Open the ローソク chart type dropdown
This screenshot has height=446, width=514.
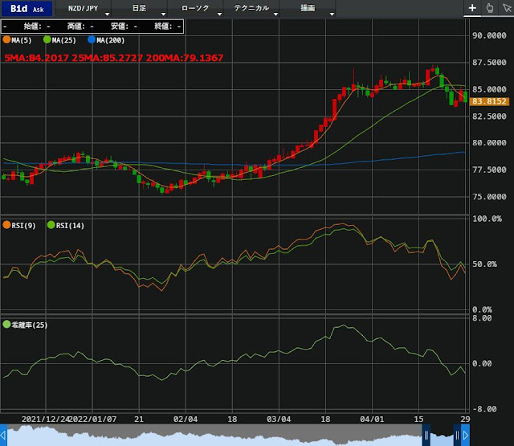click(196, 9)
